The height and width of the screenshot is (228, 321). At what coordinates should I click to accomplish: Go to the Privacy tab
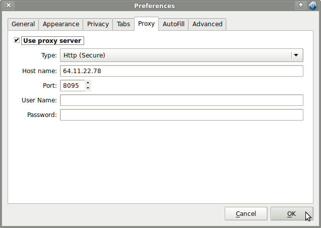[98, 24]
